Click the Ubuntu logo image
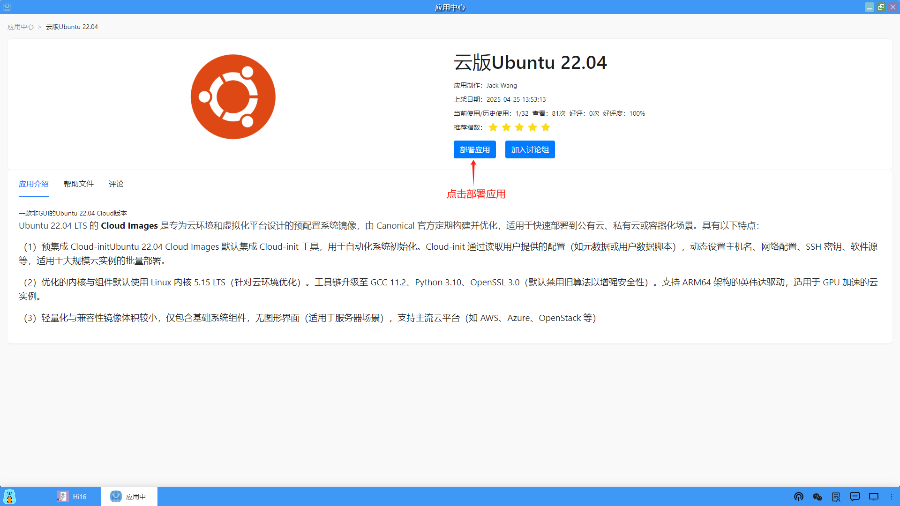The height and width of the screenshot is (506, 900). pos(233,97)
